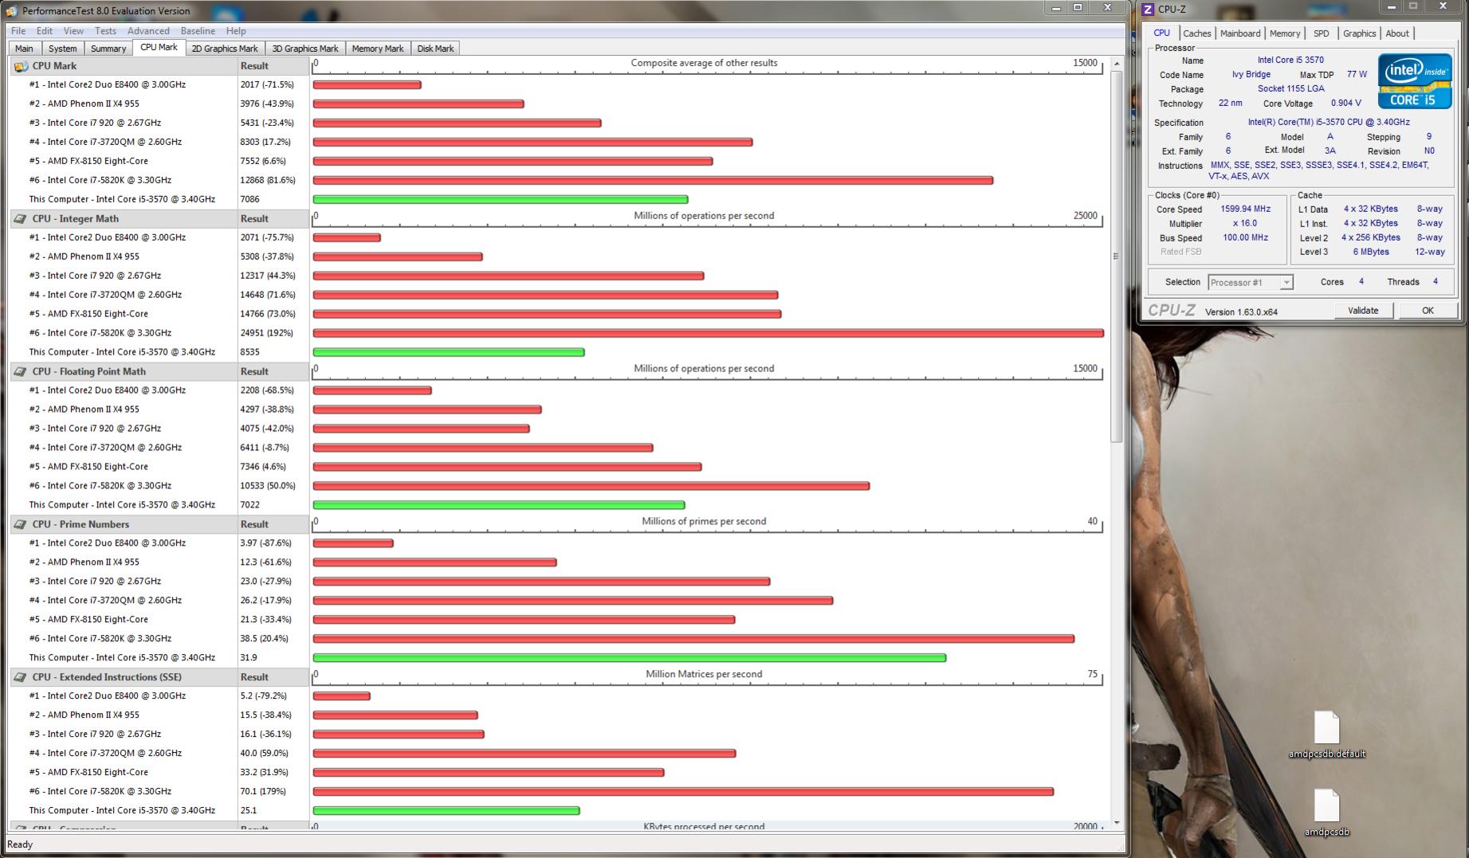The height and width of the screenshot is (858, 1469).
Task: Click the green This Computer CPU Mark bar
Action: point(501,199)
